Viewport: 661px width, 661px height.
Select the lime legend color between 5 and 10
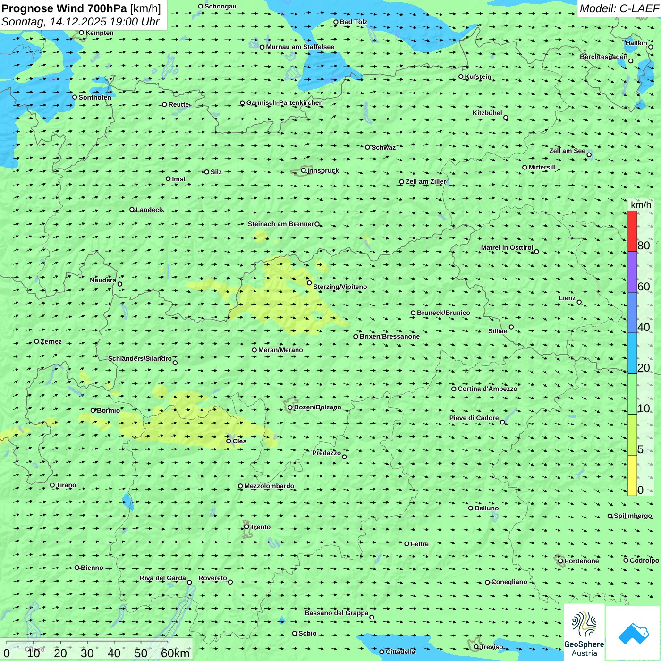[632, 435]
